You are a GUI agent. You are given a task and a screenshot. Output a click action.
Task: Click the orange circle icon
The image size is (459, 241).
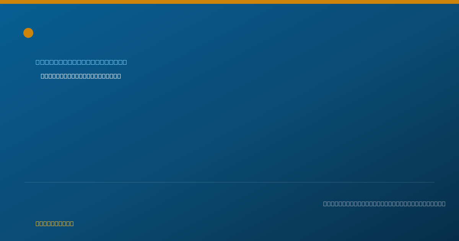click(28, 33)
